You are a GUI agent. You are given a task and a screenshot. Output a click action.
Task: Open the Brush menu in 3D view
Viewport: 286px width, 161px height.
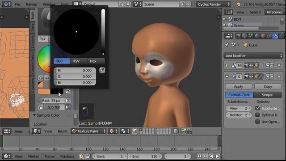pyautogui.click(x=62, y=131)
